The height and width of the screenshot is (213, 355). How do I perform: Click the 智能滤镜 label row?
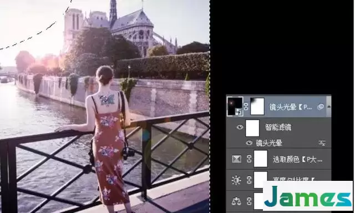pyautogui.click(x=278, y=128)
